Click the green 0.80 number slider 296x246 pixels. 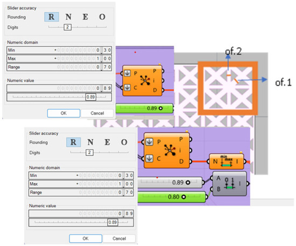coord(172,197)
